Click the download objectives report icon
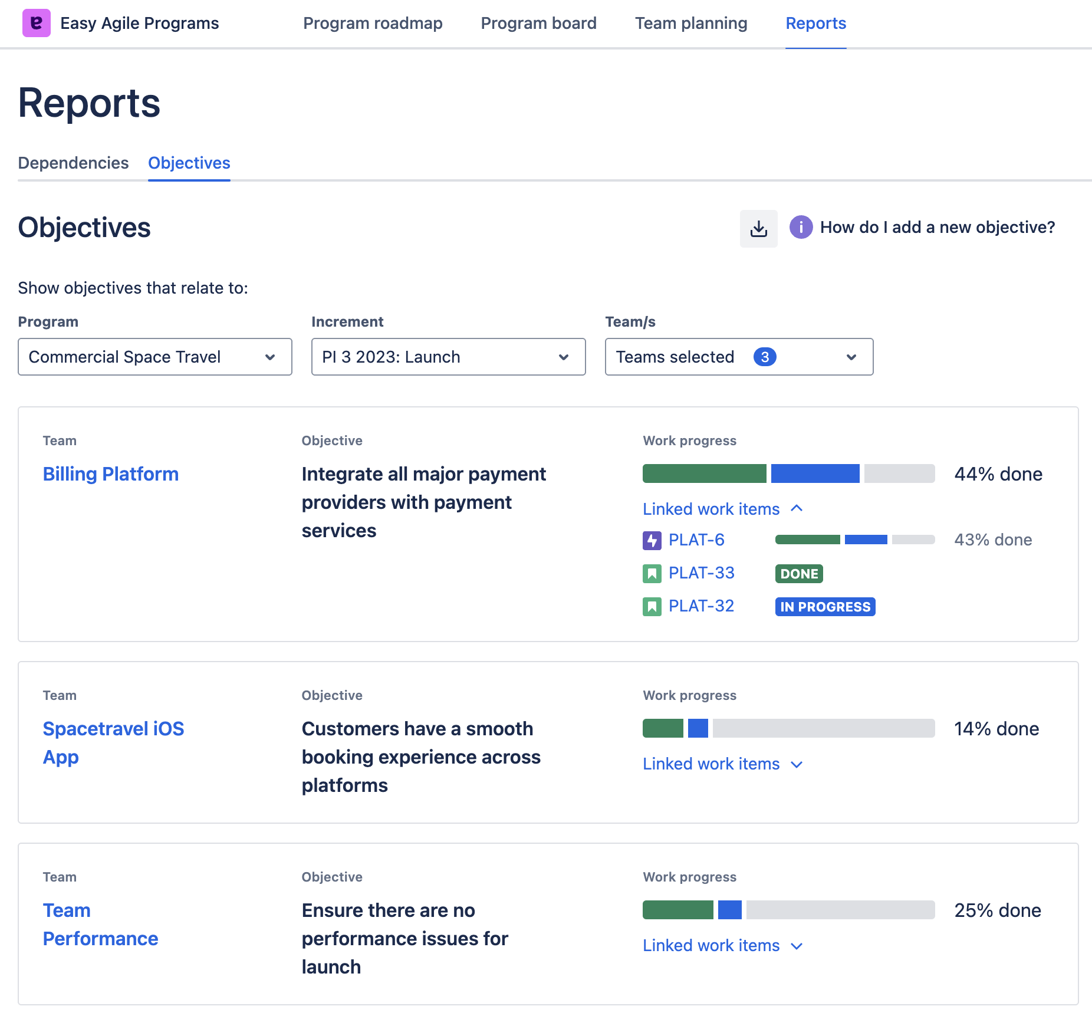This screenshot has height=1026, width=1092. (x=758, y=228)
